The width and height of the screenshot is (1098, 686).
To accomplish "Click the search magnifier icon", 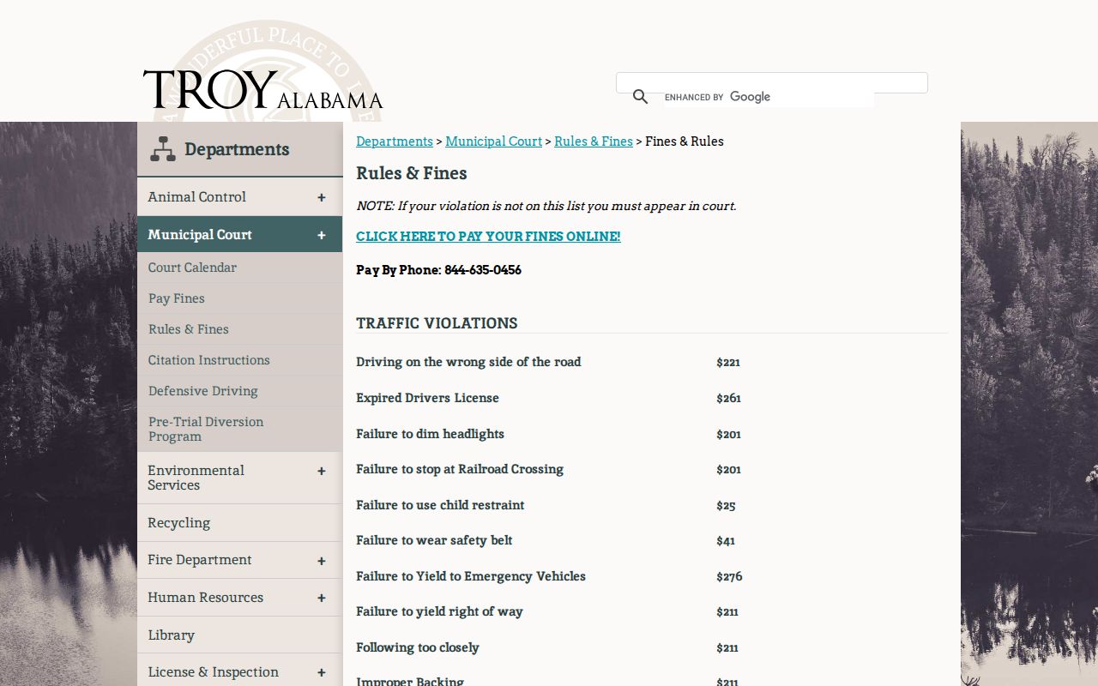I will click(640, 97).
